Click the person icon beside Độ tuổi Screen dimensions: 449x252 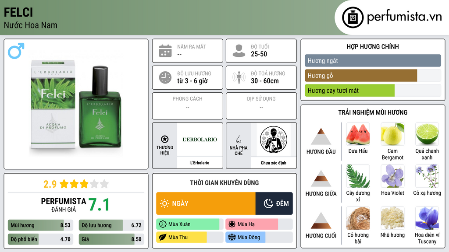coord(239,51)
